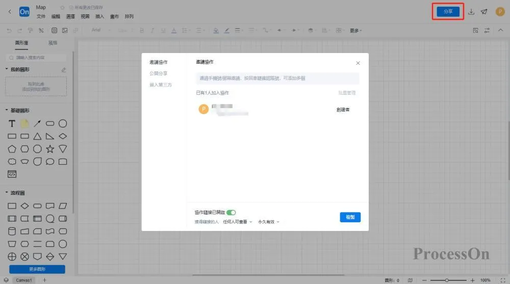Image resolution: width=510 pixels, height=284 pixels.
Task: Select the Text (T) shape tool
Action: [x=12, y=124]
